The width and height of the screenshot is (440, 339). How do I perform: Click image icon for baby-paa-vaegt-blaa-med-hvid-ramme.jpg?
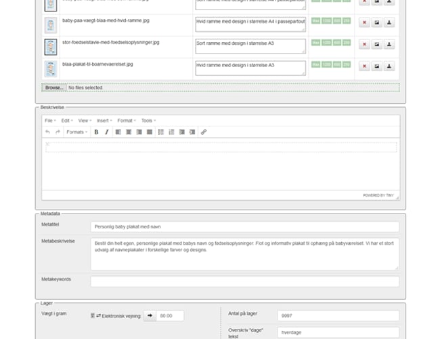tap(377, 22)
